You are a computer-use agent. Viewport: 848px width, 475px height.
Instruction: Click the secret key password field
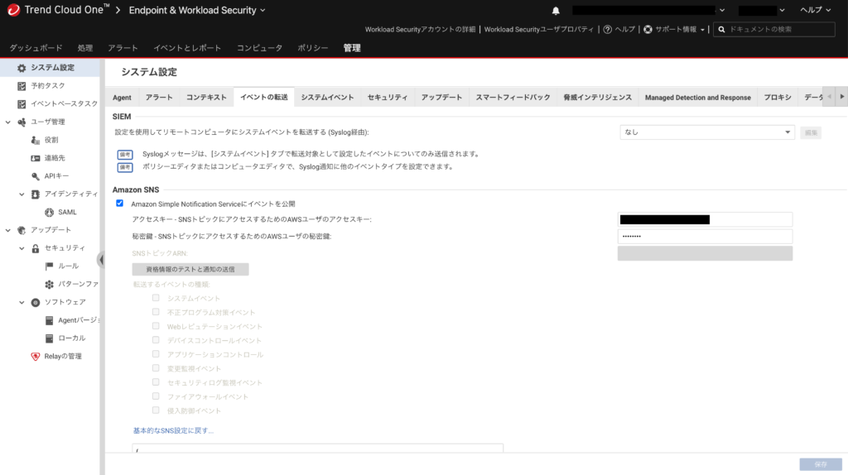(706, 236)
